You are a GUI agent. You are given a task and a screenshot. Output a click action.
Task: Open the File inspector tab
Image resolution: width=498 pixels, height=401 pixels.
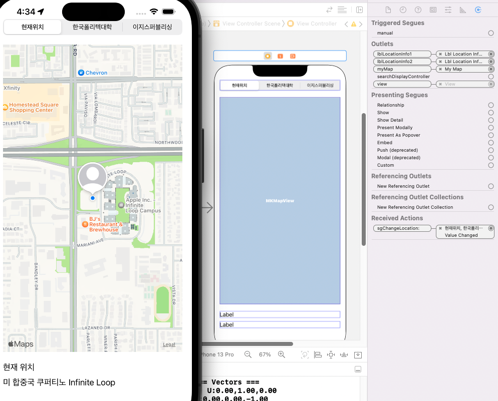(388, 10)
